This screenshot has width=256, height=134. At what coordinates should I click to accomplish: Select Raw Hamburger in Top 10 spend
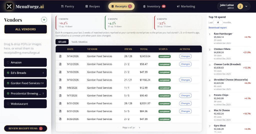tap(230, 39)
